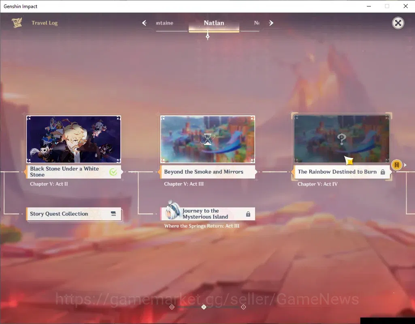Open the Story Quest Collection button
415x324 pixels.
tap(74, 214)
